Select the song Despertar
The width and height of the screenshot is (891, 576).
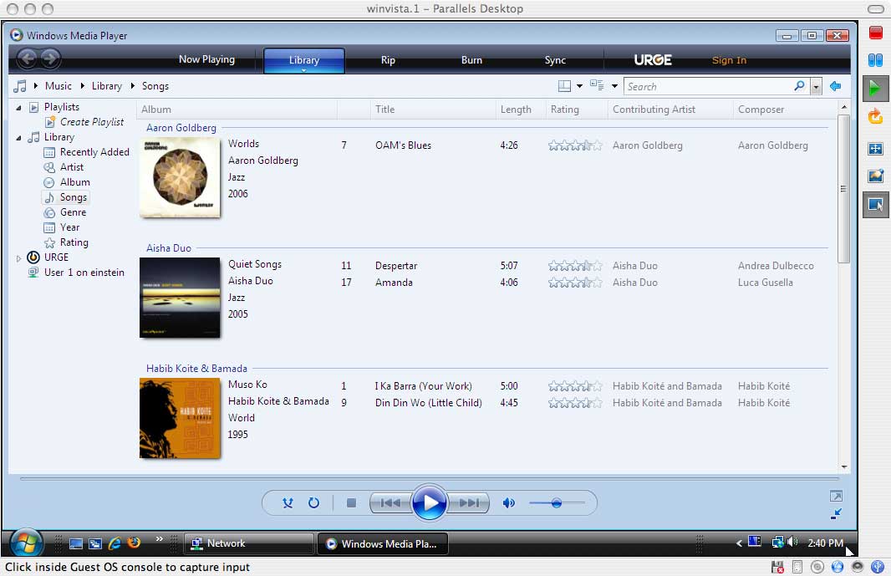tap(396, 266)
